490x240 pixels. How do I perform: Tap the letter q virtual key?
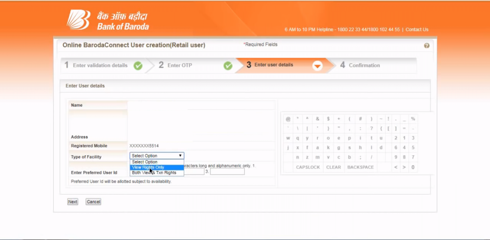298,138
